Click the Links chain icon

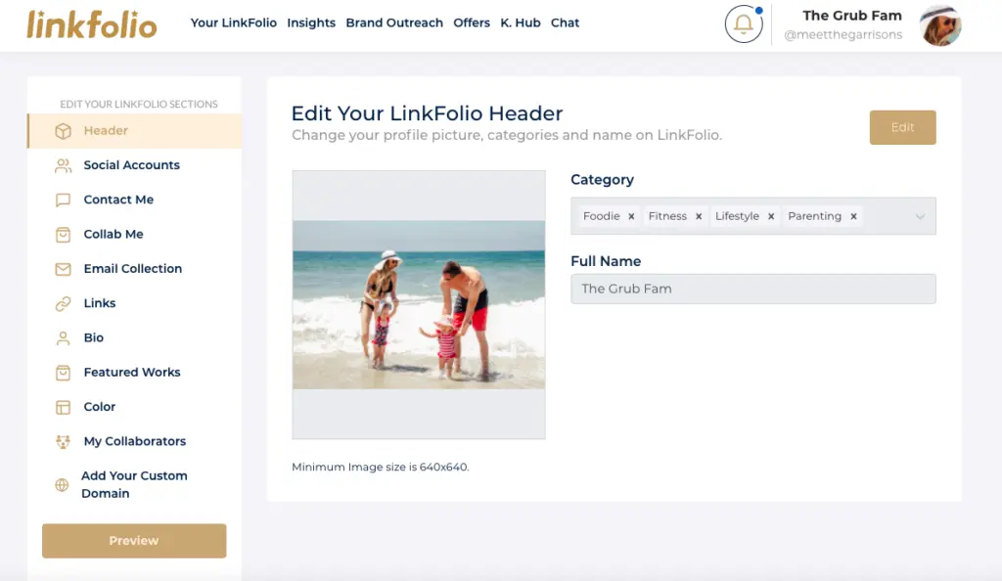tap(64, 304)
